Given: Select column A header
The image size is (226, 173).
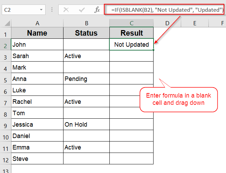Looking at the screenshot, I should tap(37, 23).
